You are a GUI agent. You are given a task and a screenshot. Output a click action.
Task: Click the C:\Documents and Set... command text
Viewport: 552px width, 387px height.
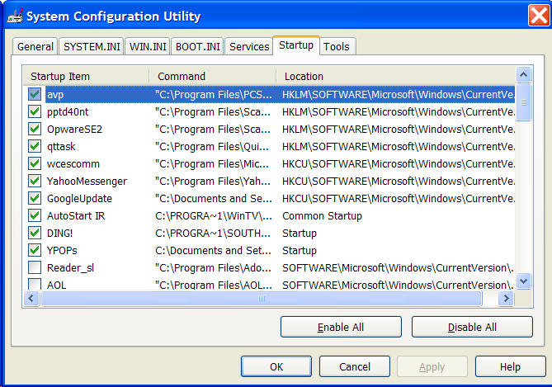(213, 250)
